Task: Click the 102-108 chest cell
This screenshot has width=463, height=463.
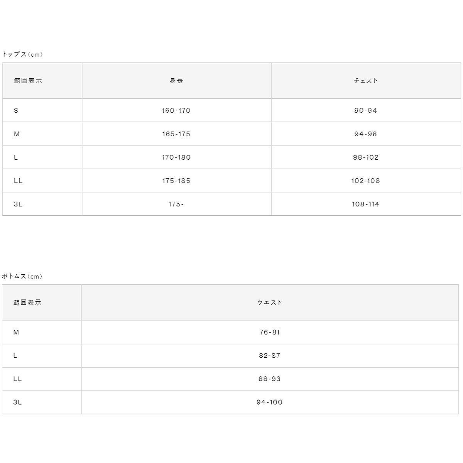Action: pyautogui.click(x=366, y=181)
